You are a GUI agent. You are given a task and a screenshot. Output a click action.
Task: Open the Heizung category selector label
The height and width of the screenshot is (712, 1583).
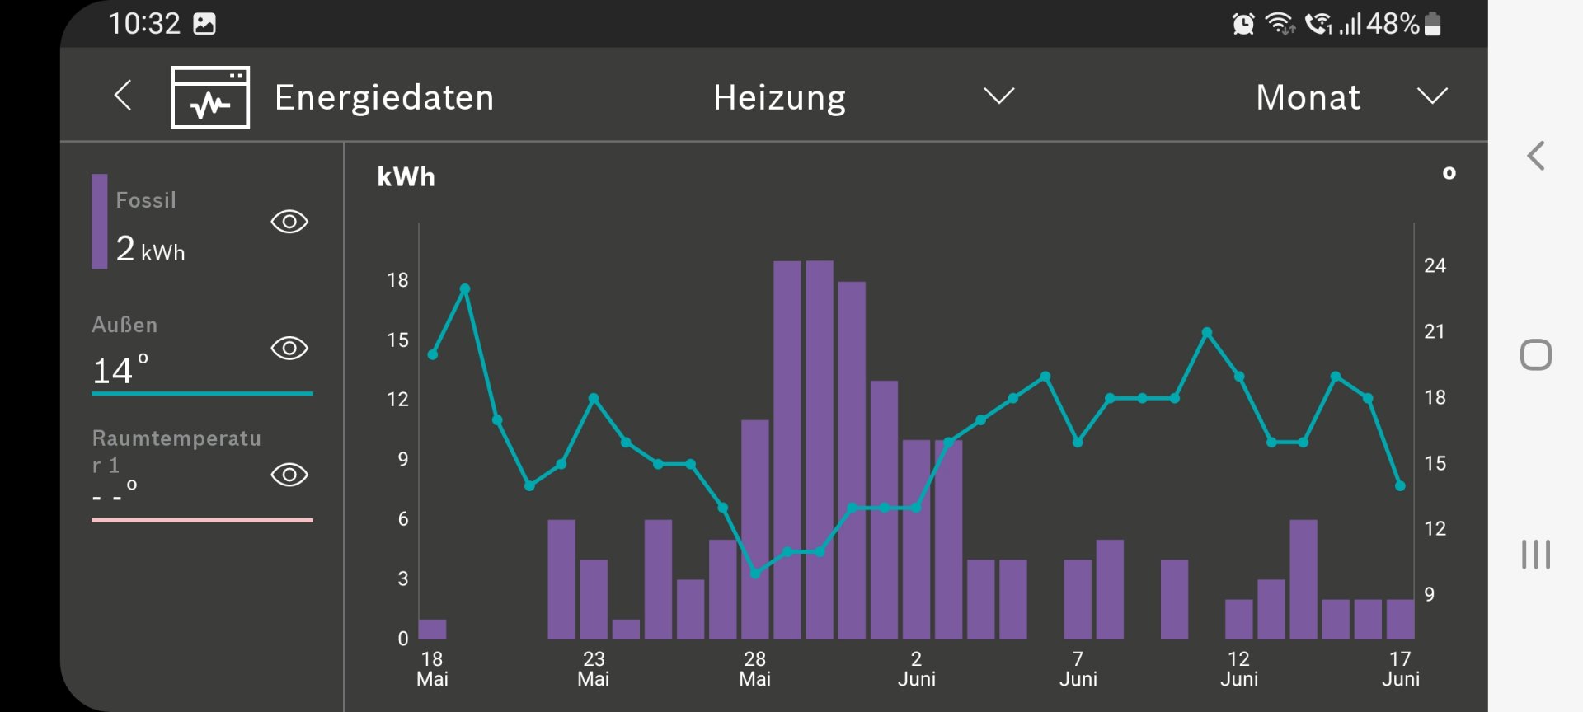click(x=779, y=97)
